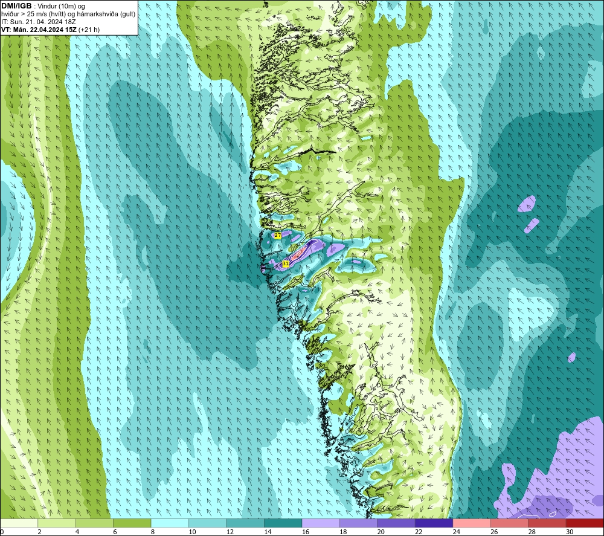Screen dimensions: 604x536
Task: Click the yellow gust label 31
Action: coord(286,263)
